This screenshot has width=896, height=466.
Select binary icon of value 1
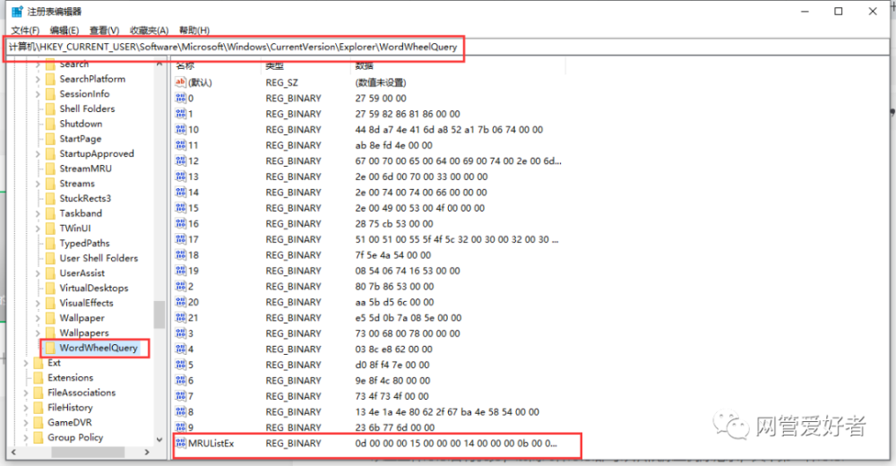coord(181,114)
